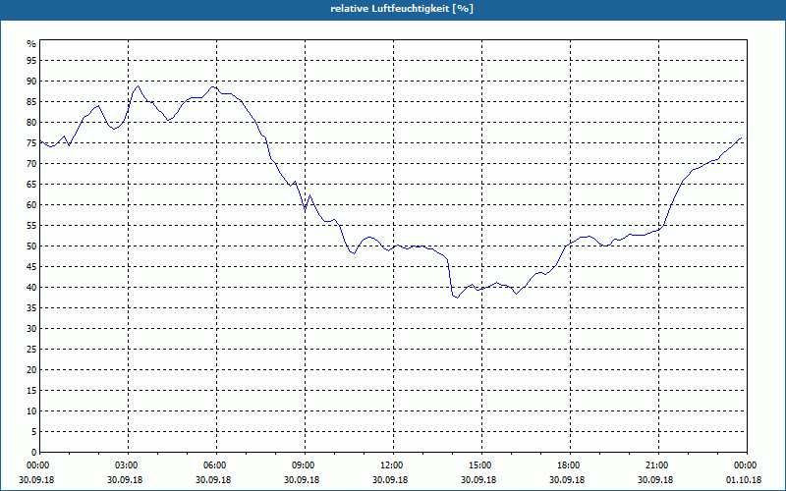The height and width of the screenshot is (491, 786).
Task: Click the 75 value on y-axis
Action: point(31,143)
